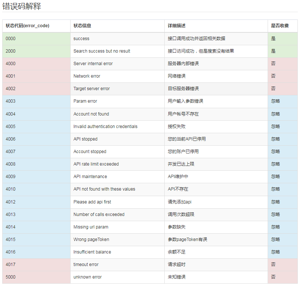Screen dimensions: 300x287
Task: Select 'Account not found' message
Action: point(91,114)
